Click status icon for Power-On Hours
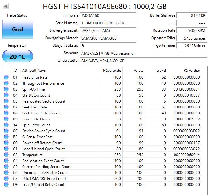 pos(6,119)
